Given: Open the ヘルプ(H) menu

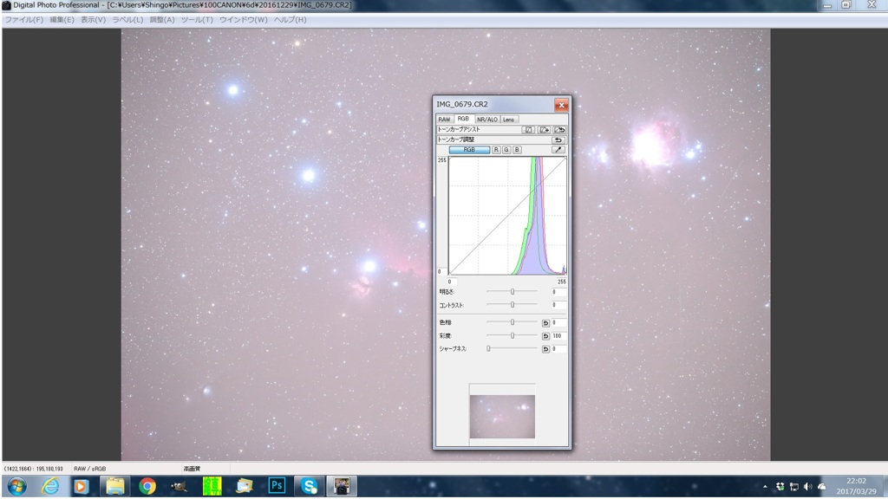Looking at the screenshot, I should tap(290, 20).
